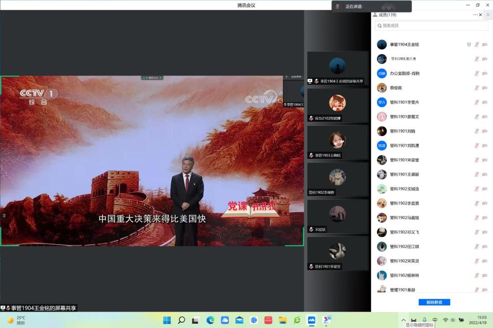Toggle microphone icon for 蔡俊南
The image size is (493, 328).
pos(477,88)
